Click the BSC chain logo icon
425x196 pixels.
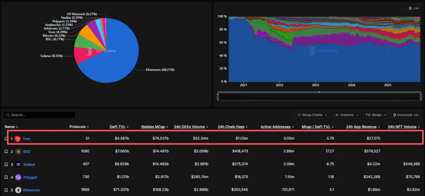pyautogui.click(x=18, y=152)
